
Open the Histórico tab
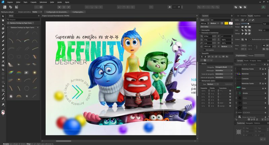click(x=257, y=123)
